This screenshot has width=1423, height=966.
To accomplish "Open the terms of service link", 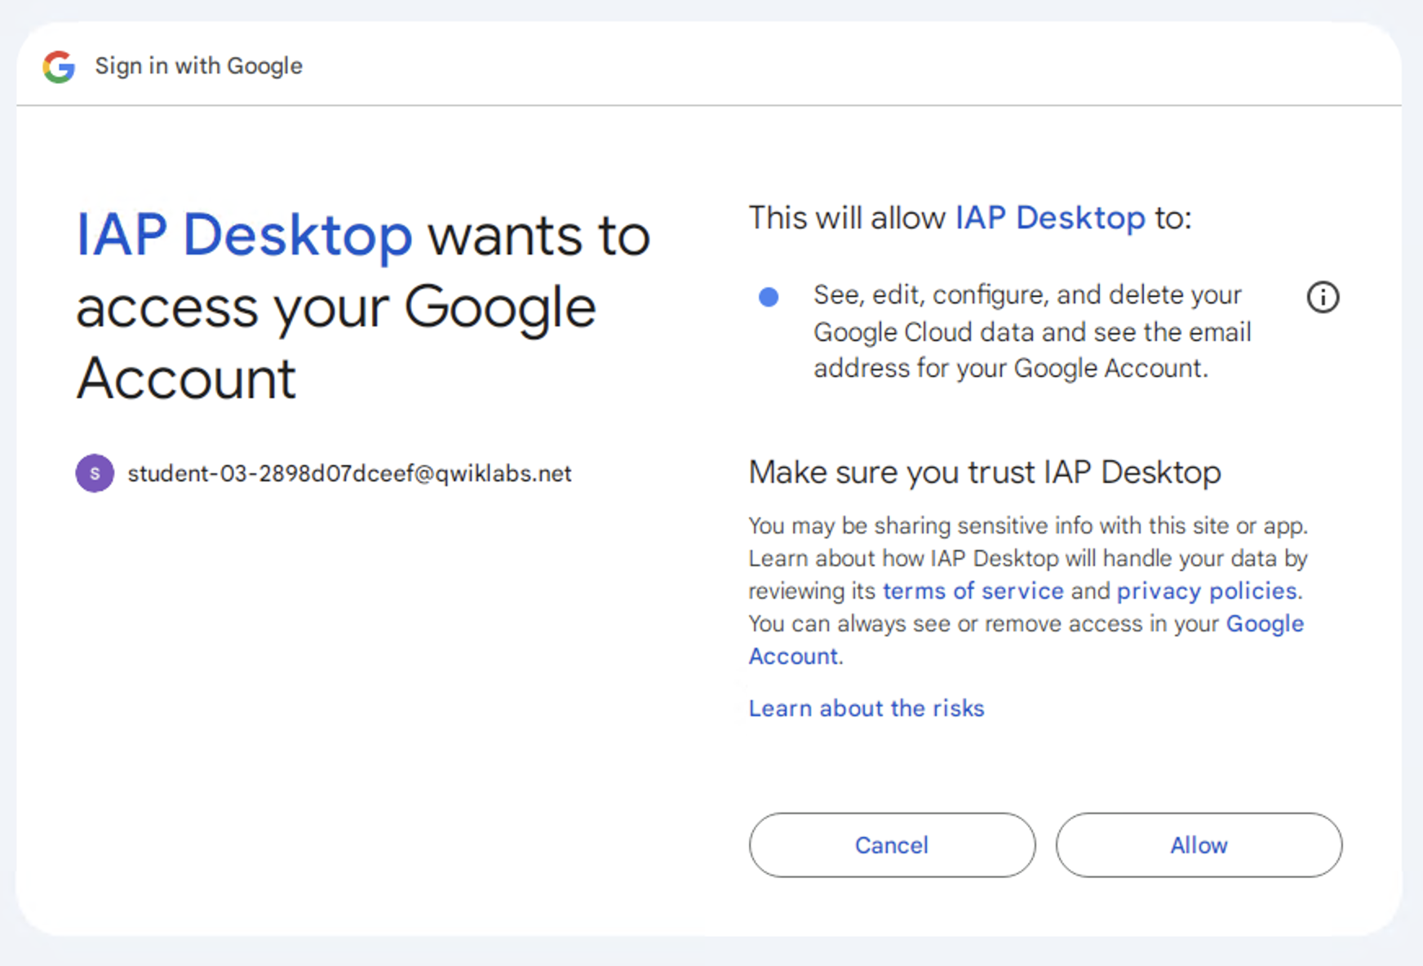I will 973,591.
